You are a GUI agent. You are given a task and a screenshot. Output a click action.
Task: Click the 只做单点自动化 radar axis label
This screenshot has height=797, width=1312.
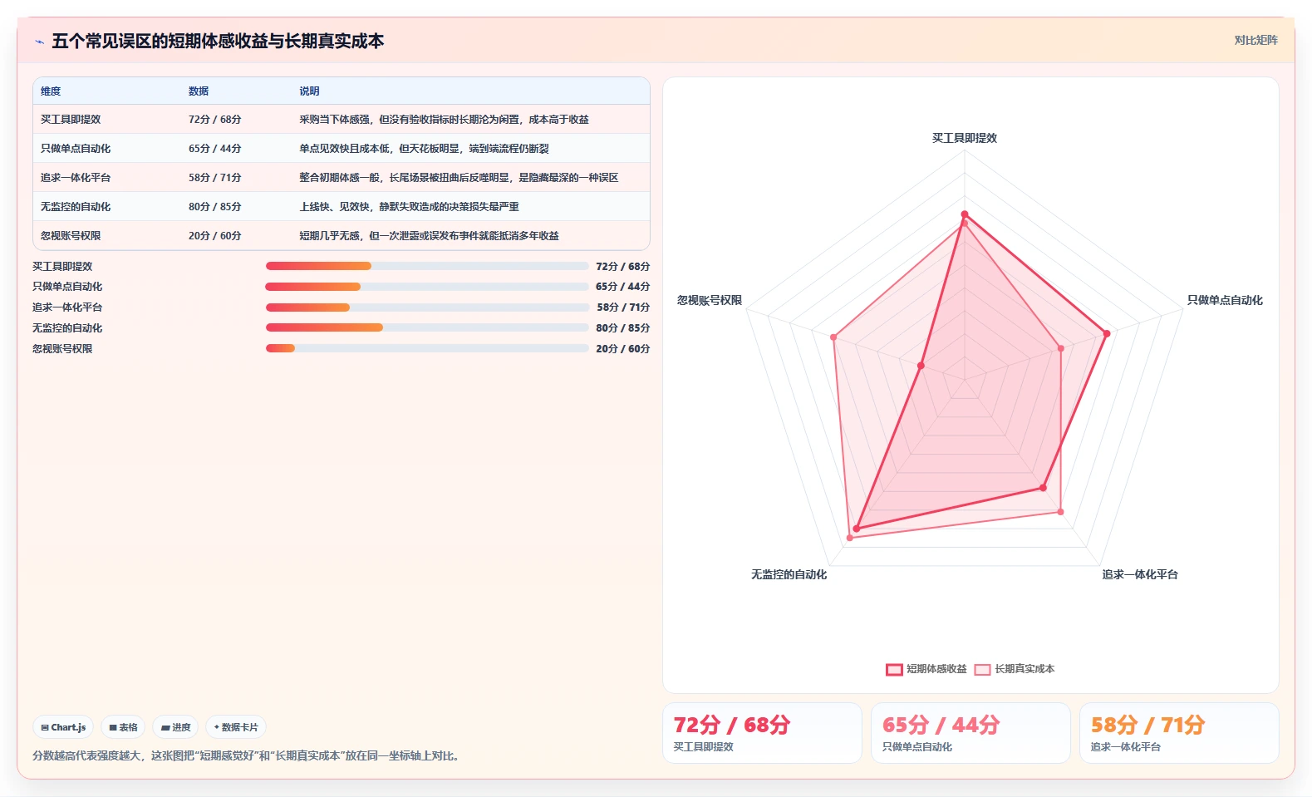pyautogui.click(x=1225, y=300)
